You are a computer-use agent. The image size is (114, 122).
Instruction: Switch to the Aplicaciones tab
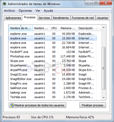[x=13, y=18]
